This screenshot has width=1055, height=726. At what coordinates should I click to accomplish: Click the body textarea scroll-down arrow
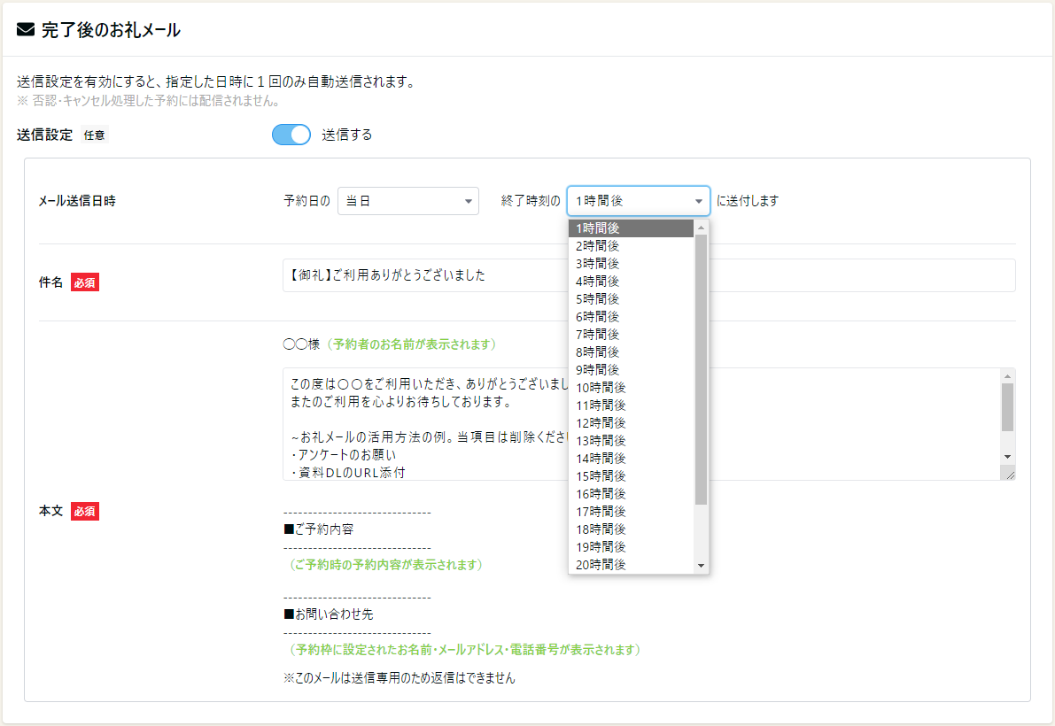coord(1007,456)
